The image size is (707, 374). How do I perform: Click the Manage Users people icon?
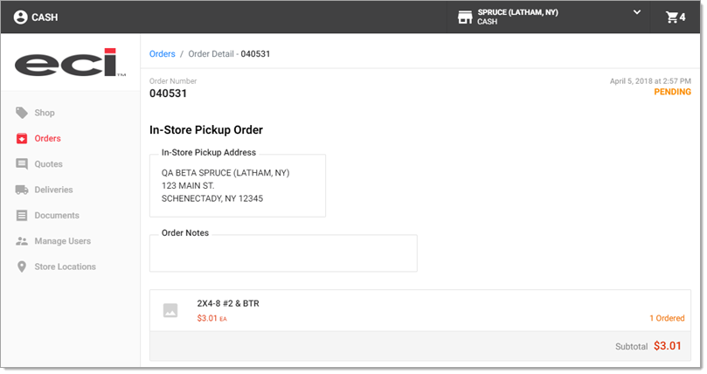pos(22,241)
